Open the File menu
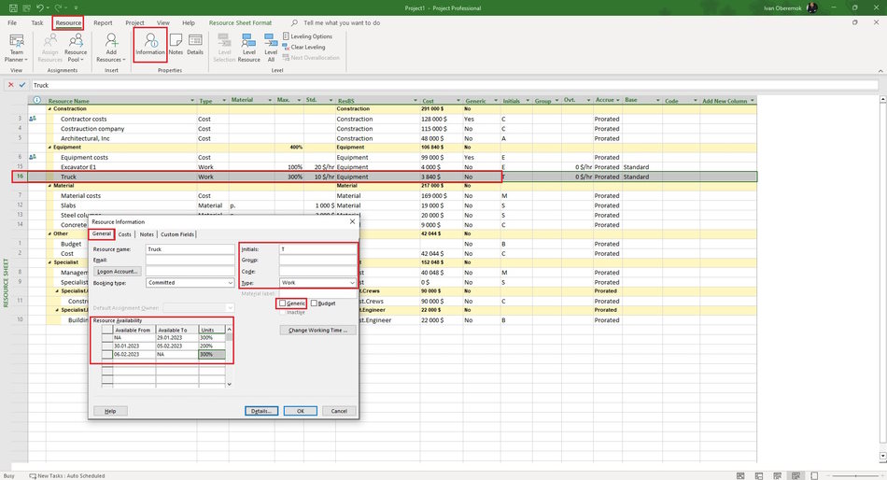Image resolution: width=887 pixels, height=480 pixels. point(12,22)
